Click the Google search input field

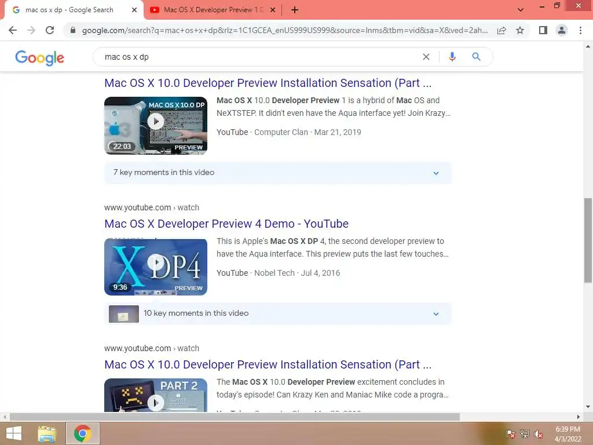tap(261, 57)
